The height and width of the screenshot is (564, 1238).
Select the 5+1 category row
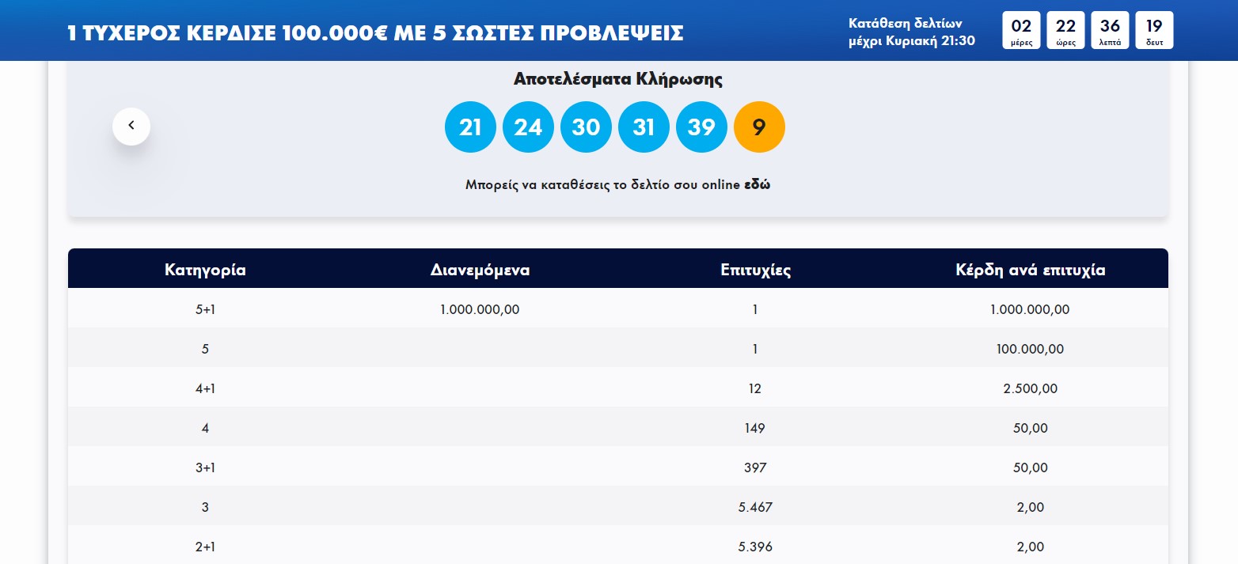pyautogui.click(x=205, y=309)
